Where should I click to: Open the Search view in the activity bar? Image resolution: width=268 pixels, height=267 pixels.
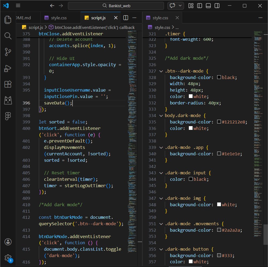tap(8, 36)
